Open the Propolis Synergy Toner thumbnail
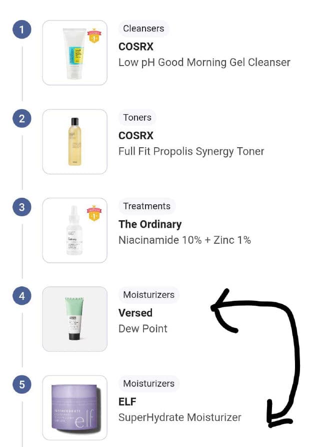This screenshot has width=320, height=447. [x=74, y=142]
